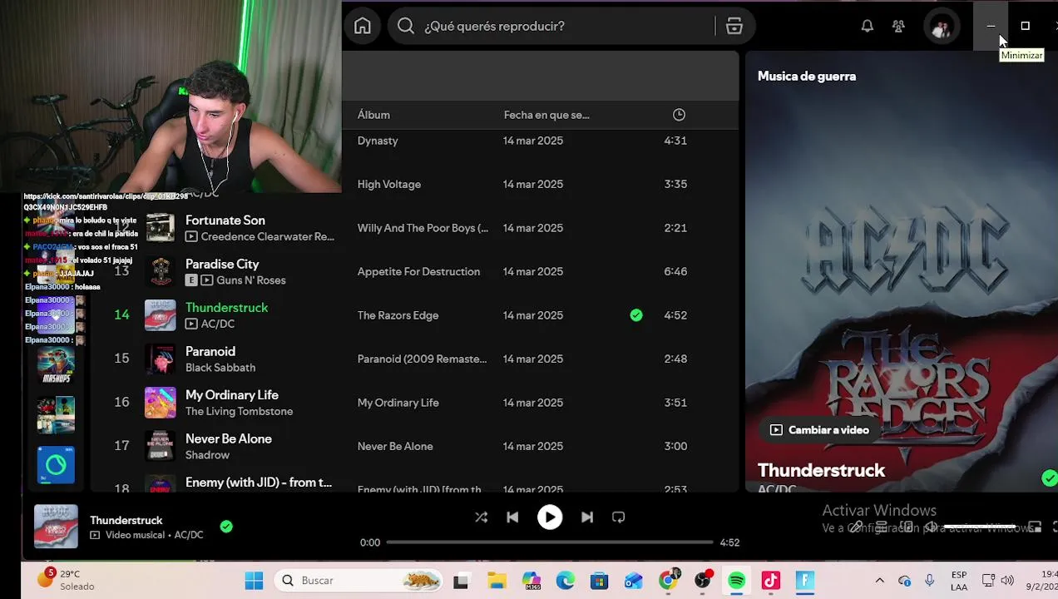Sort by the duration clock icon
This screenshot has height=599, width=1058.
coord(679,115)
